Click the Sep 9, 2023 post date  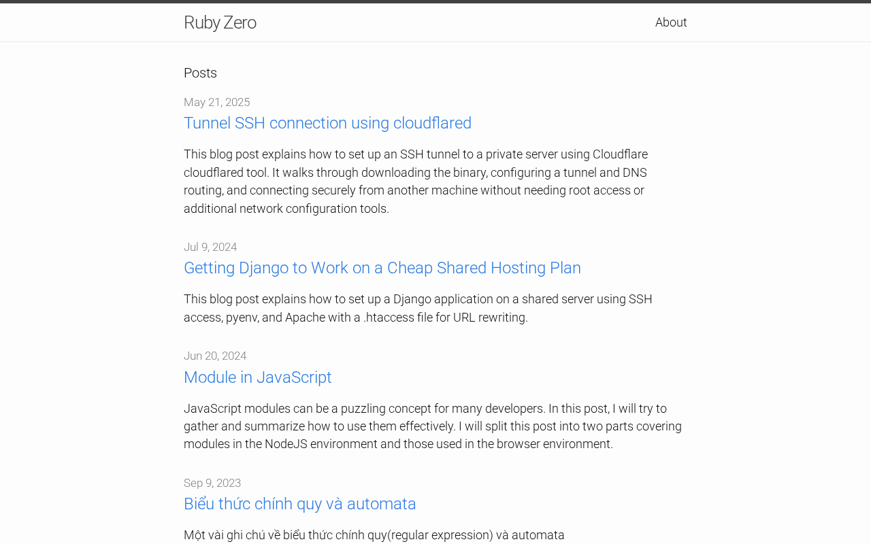[212, 483]
